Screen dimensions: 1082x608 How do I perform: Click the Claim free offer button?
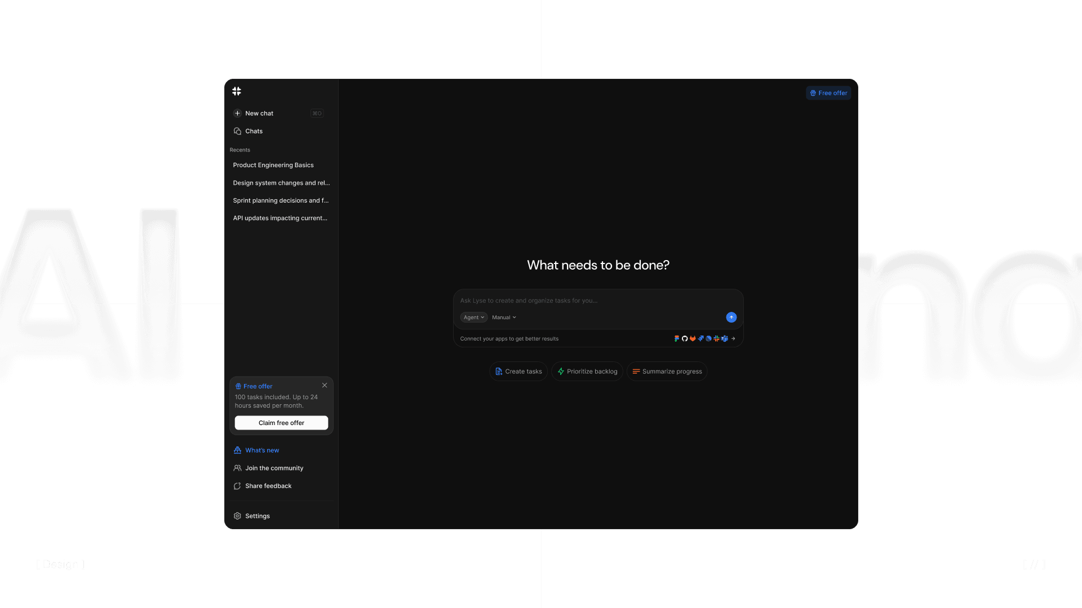tap(281, 423)
